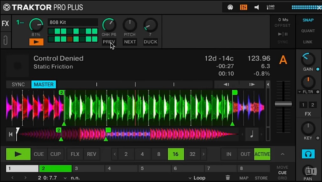Toggle FX assign 2 button
322x182 pixels.
(312, 105)
